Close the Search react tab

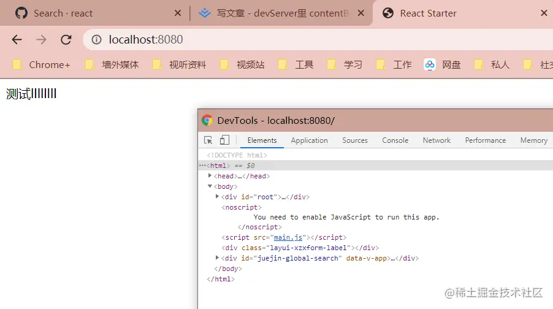(178, 13)
